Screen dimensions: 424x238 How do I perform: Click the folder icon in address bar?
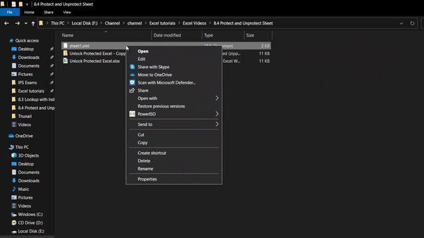pos(41,23)
